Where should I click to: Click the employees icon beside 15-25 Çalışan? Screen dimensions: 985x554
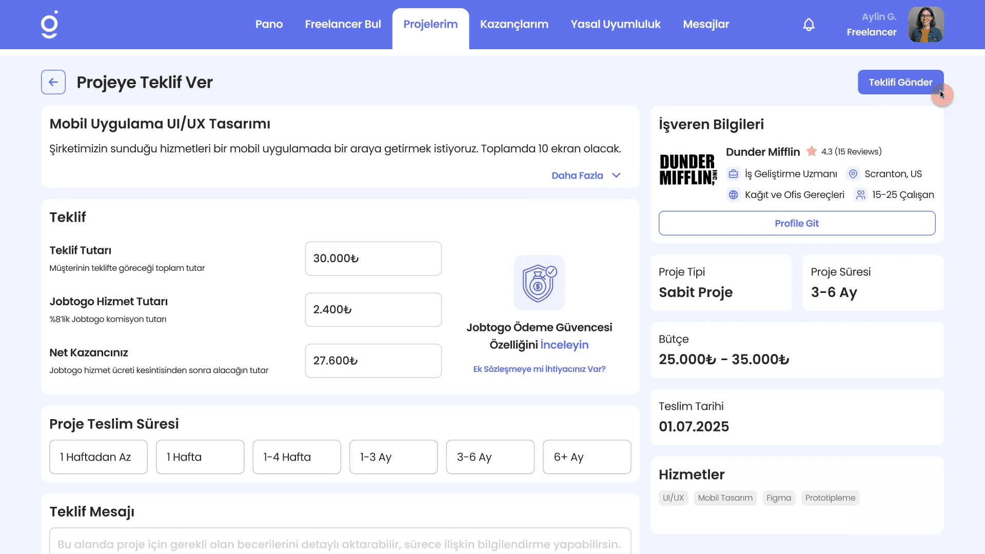[860, 195]
